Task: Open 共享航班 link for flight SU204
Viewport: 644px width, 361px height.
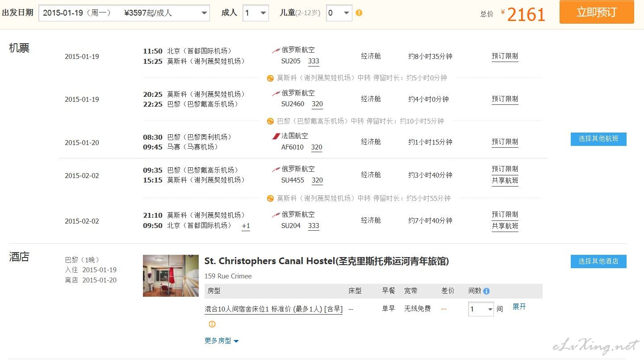Action: [x=505, y=226]
